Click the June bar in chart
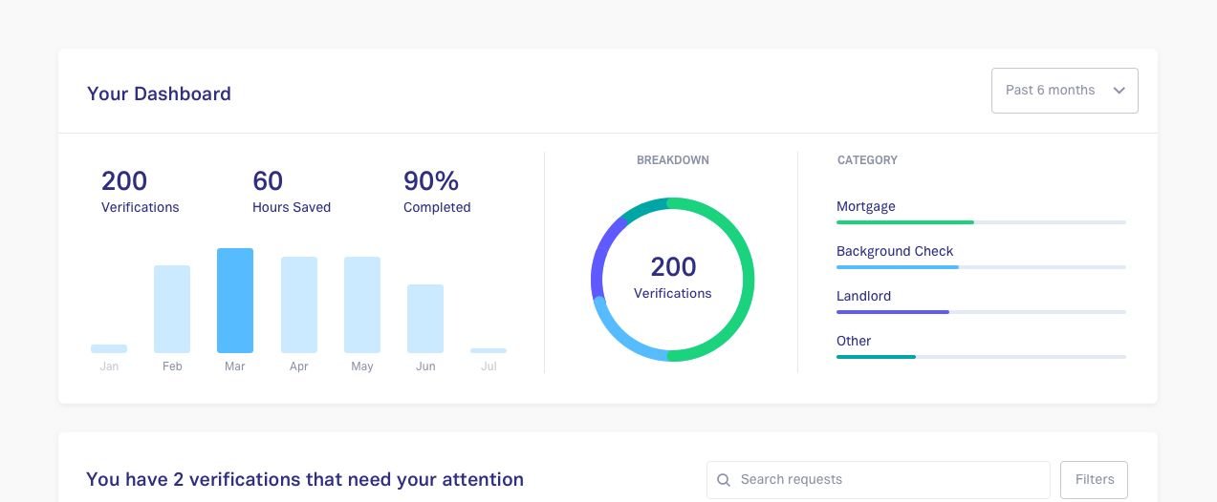Viewport: 1217px width, 502px height. click(x=425, y=319)
